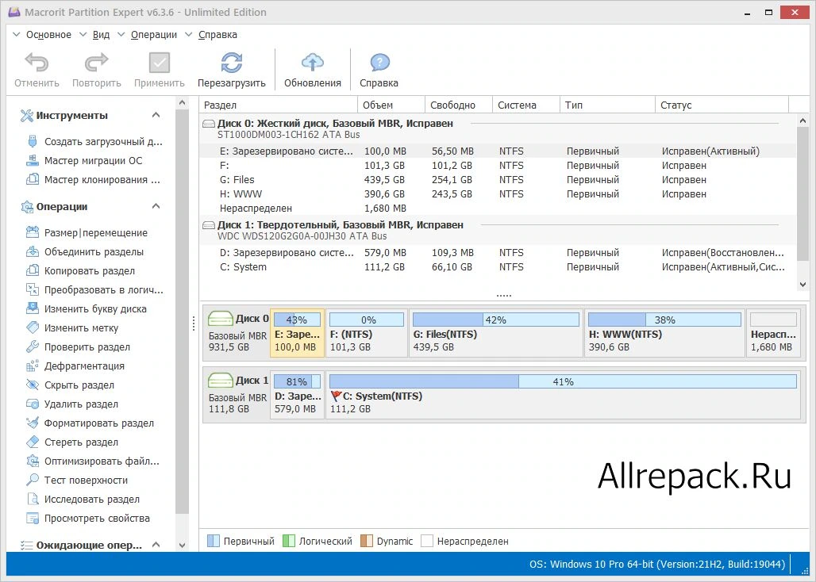Select View properties (Просмотреть свойства)
This screenshot has height=582, width=816.
coord(87,518)
